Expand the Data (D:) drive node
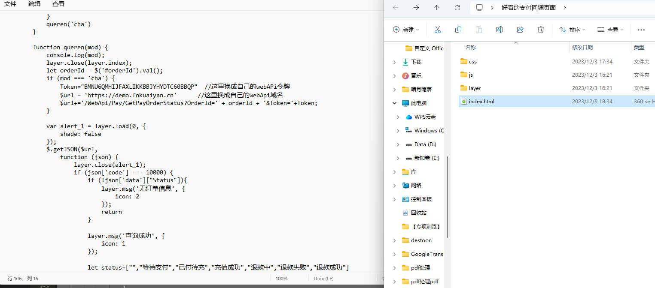 398,144
